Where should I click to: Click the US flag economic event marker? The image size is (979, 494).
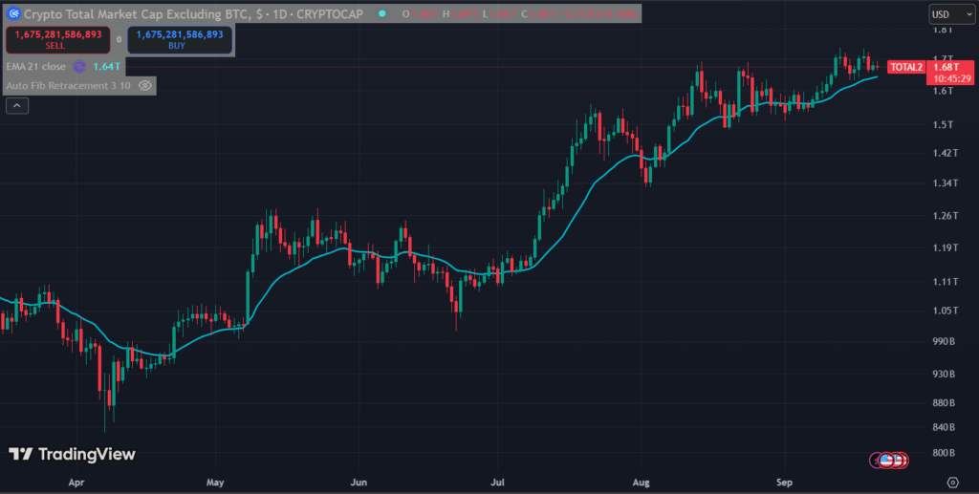(x=886, y=461)
